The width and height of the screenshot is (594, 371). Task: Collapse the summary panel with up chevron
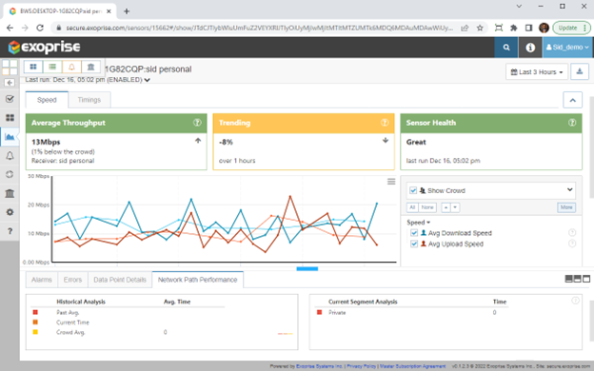point(572,100)
